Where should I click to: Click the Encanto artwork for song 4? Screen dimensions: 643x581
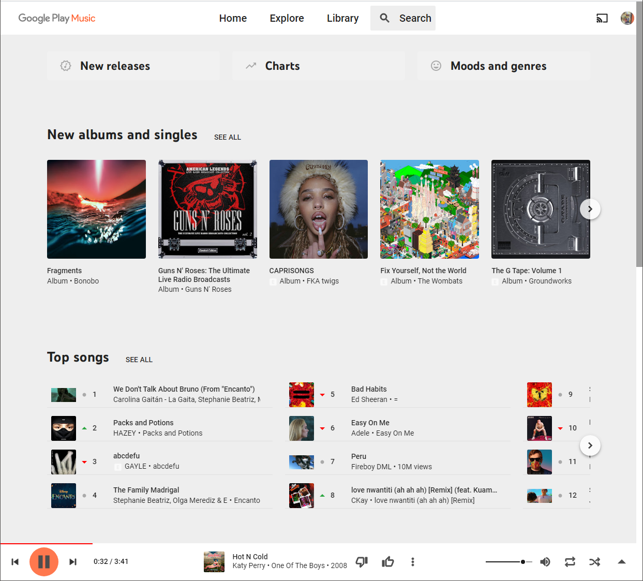(x=64, y=496)
